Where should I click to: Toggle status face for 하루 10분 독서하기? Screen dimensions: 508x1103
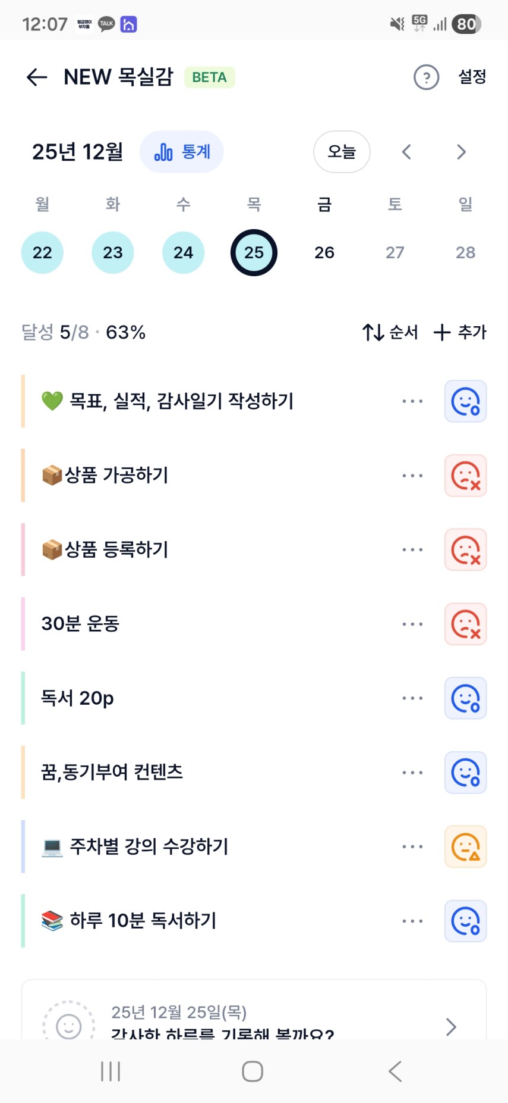coord(465,921)
